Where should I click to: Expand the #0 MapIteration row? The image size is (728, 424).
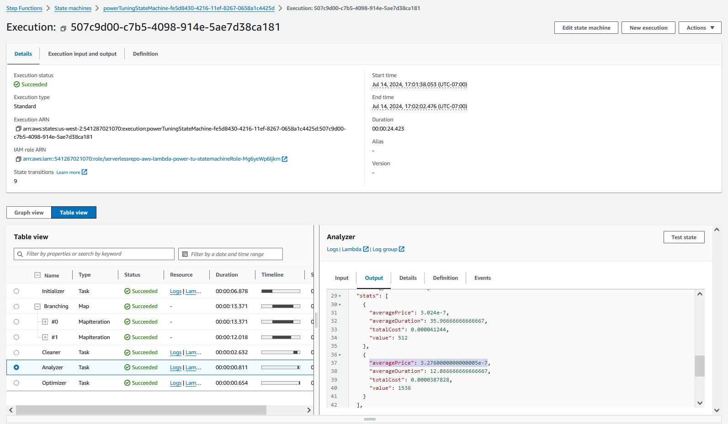(45, 322)
